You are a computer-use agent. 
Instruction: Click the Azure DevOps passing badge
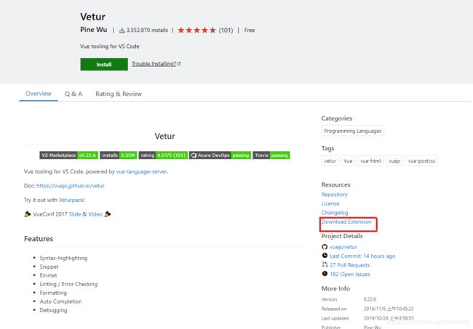[220, 155]
